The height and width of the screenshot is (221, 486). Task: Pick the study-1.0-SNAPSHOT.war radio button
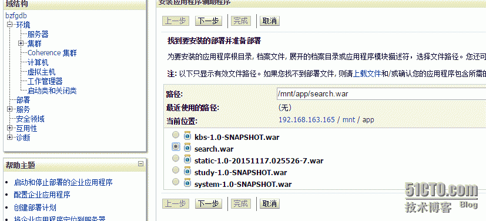click(176, 170)
